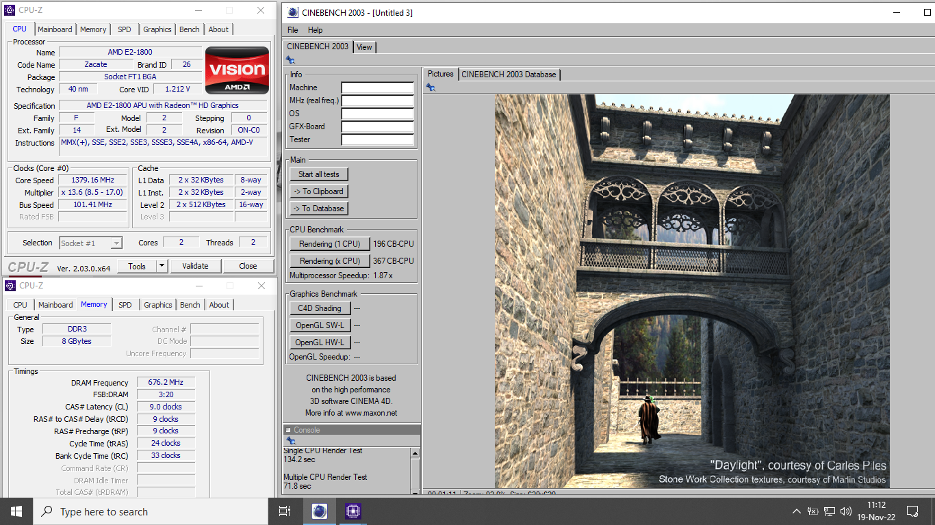Click Close button in CPU-Z
This screenshot has height=525, width=935.
248,266
